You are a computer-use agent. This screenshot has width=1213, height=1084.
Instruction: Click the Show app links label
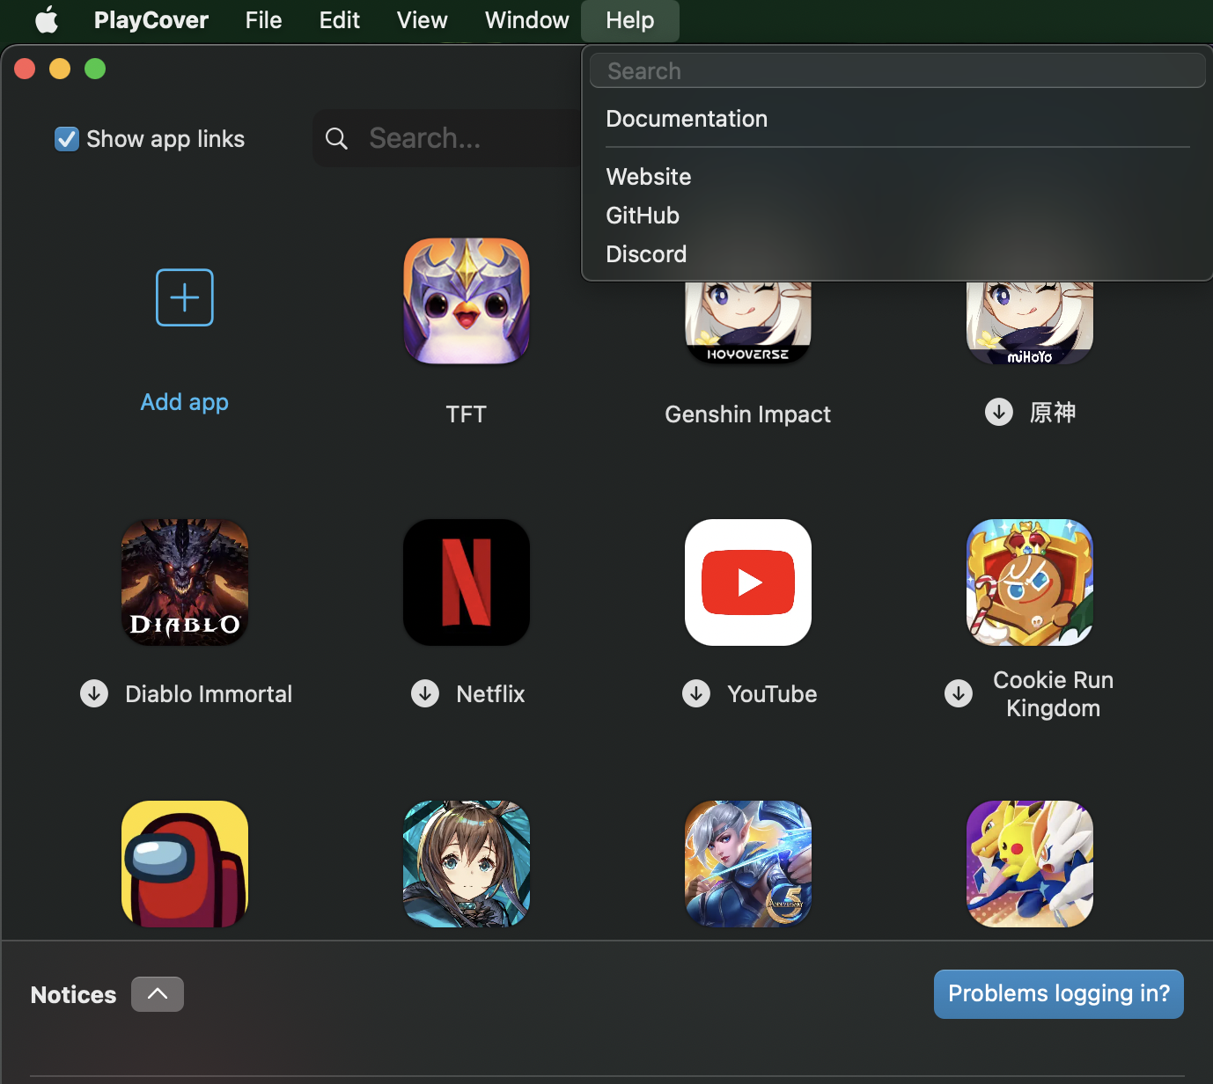(165, 139)
